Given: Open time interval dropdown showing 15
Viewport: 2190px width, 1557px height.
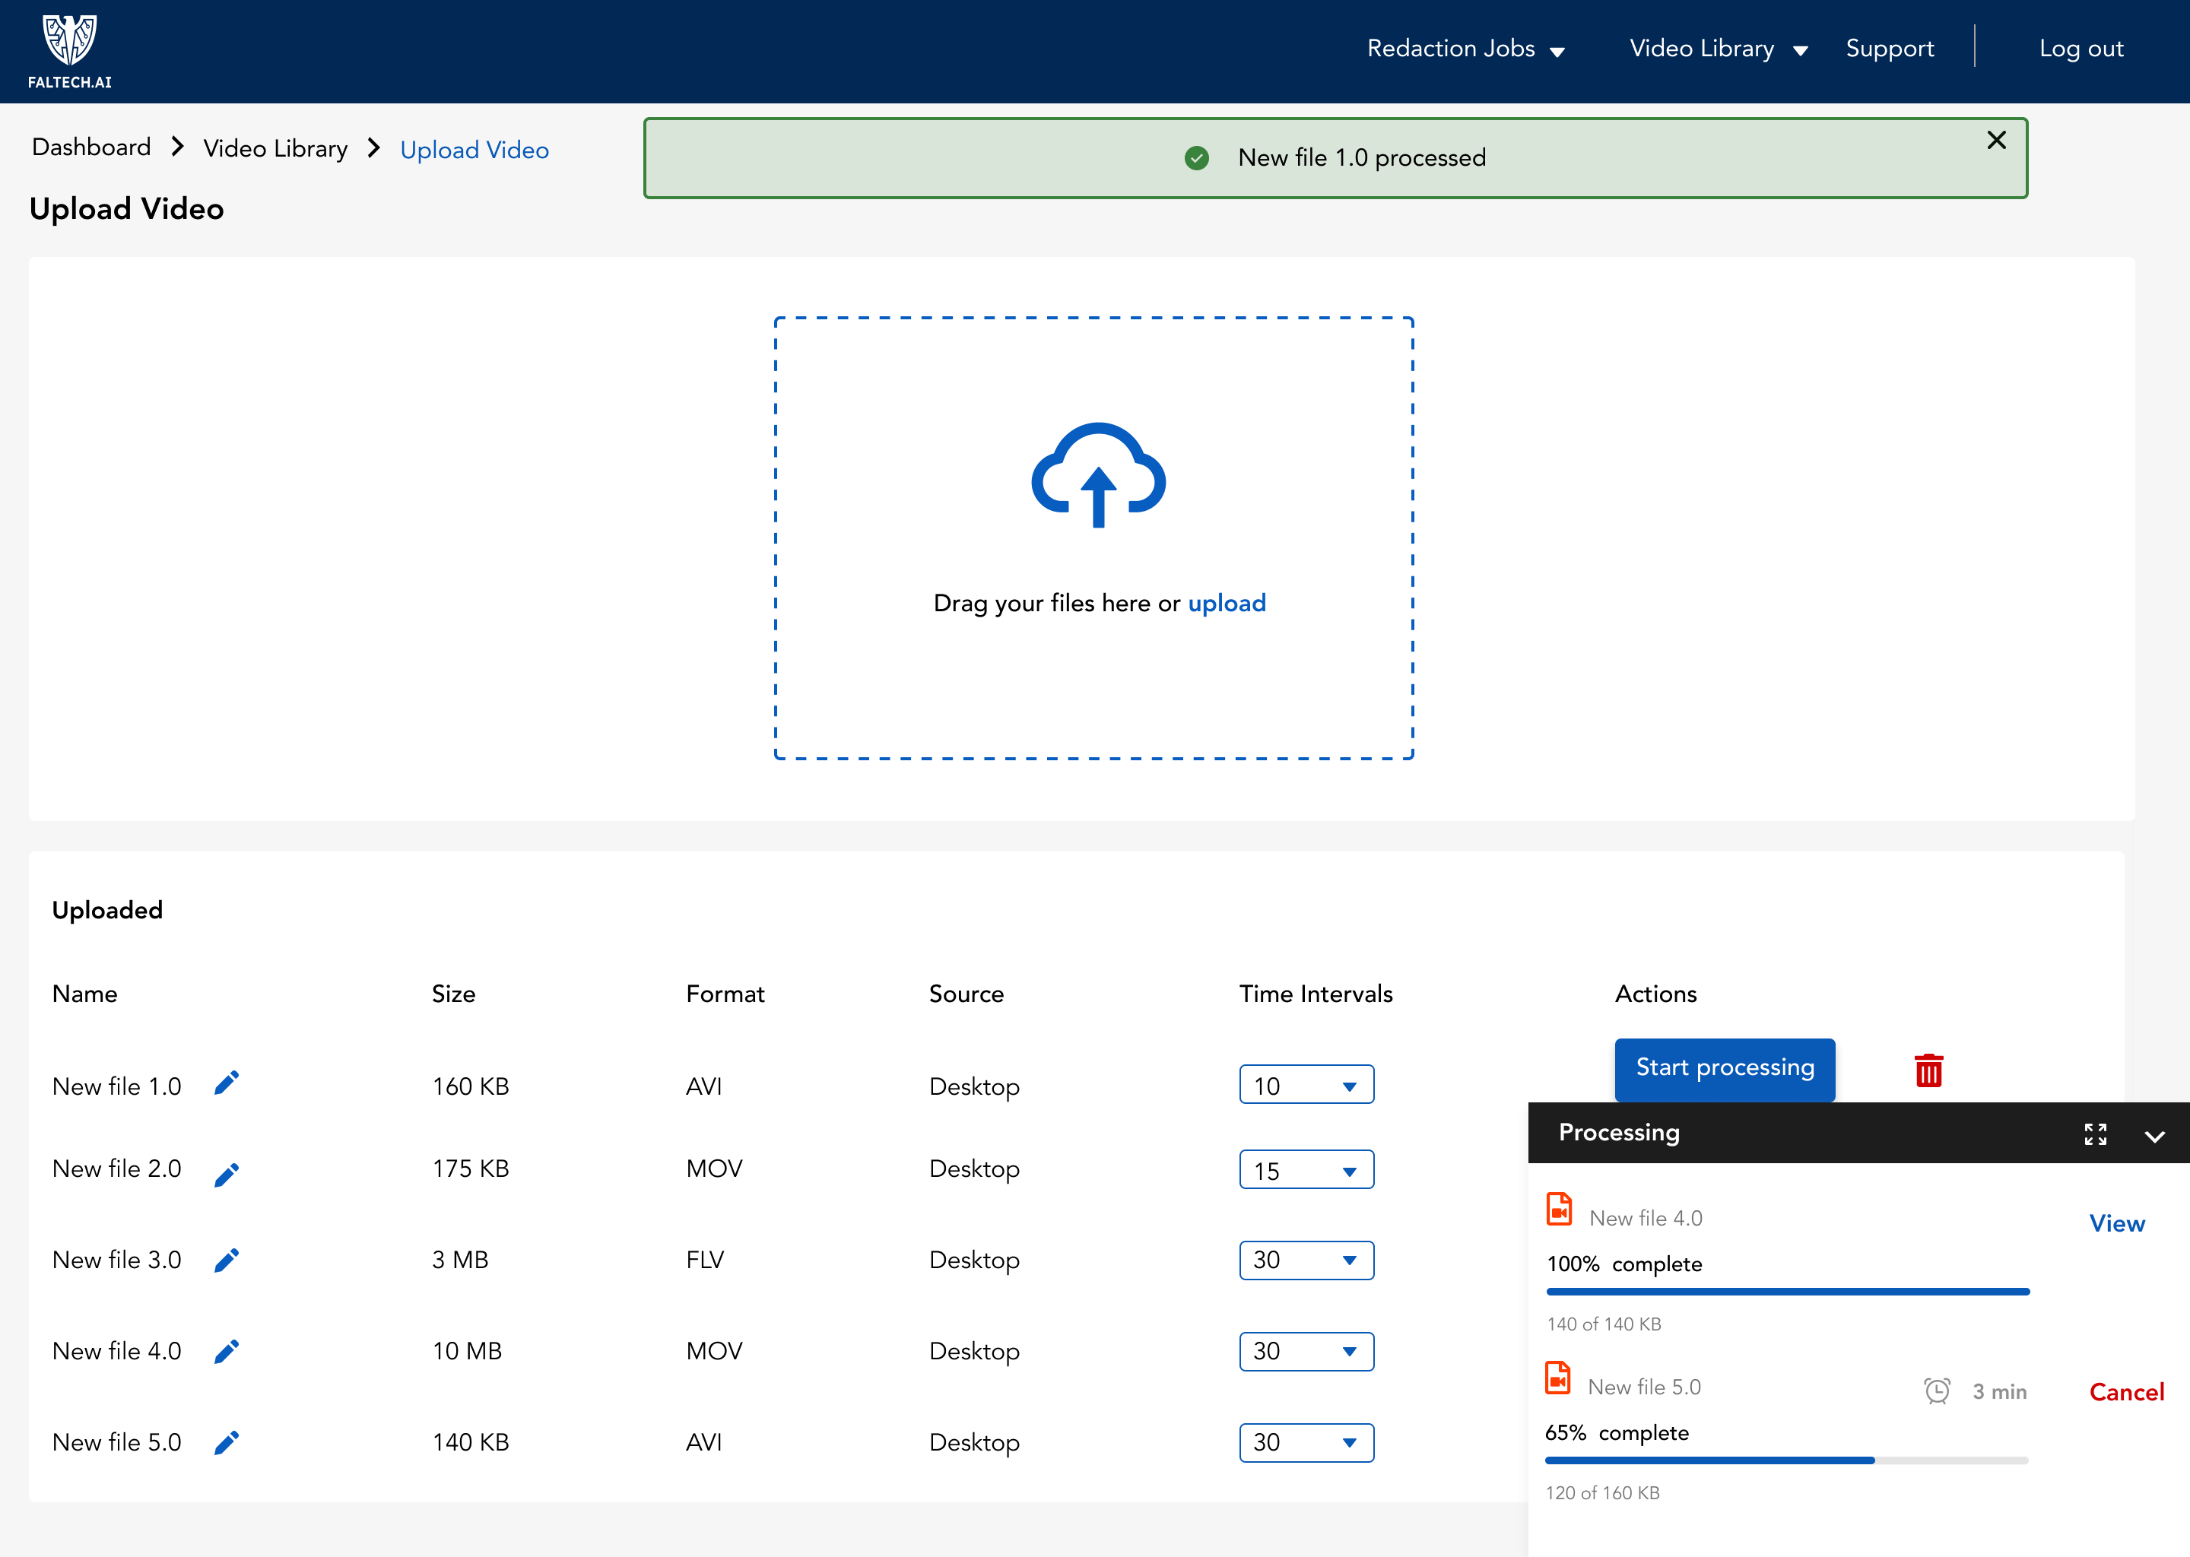Looking at the screenshot, I should pos(1306,1170).
